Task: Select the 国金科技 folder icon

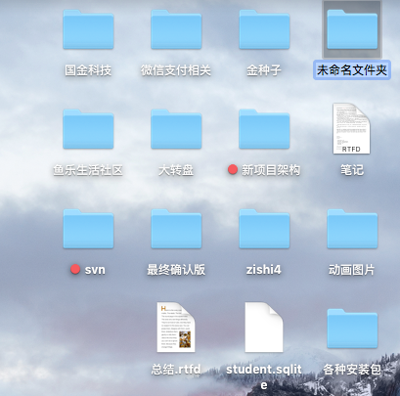Action: pyautogui.click(x=88, y=29)
